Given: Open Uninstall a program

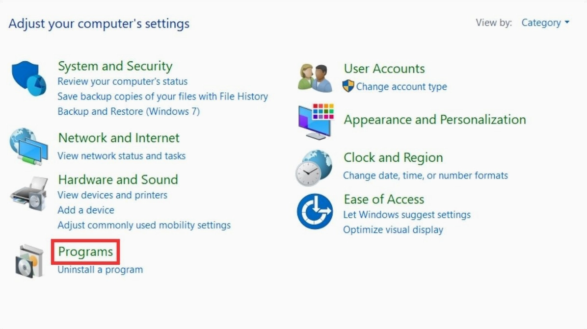Looking at the screenshot, I should 100,270.
